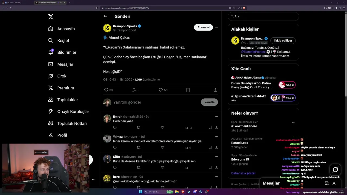
Task: Like the Krampon Sports post
Action: [x=160, y=90]
